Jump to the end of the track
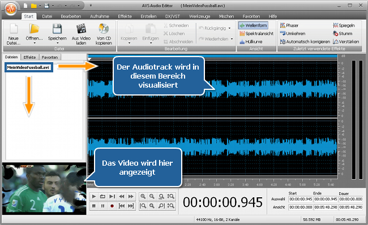This screenshot has width=368, height=225. pyautogui.click(x=131, y=206)
